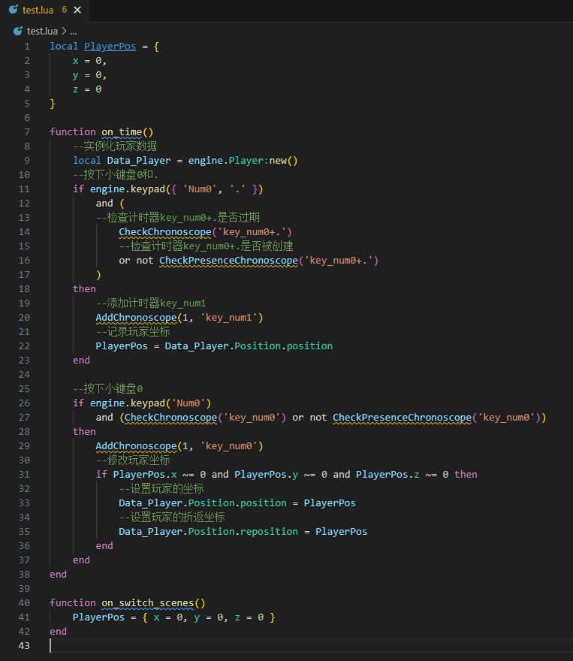
Task: Close the test.lua editor tab
Action: (79, 11)
